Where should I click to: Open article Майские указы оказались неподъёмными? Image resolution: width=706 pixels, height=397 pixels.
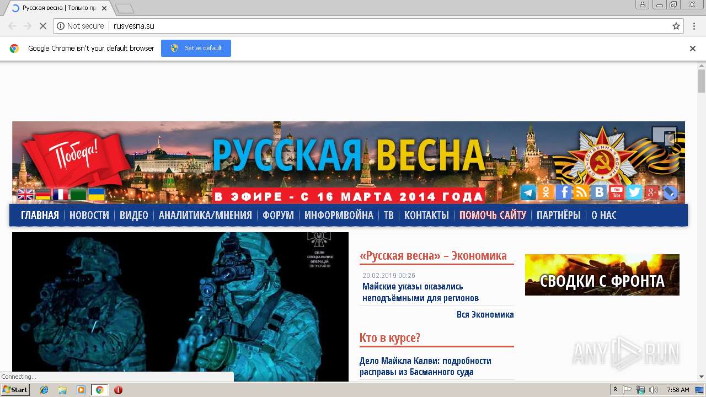click(420, 292)
